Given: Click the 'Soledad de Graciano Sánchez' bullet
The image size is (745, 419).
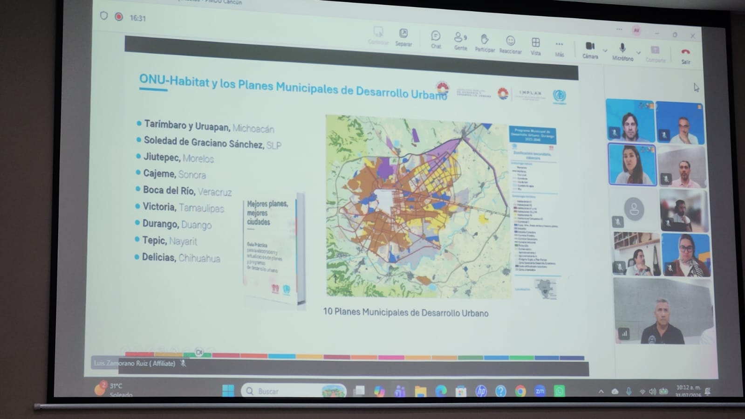Looking at the screenshot, I should coord(209,143).
